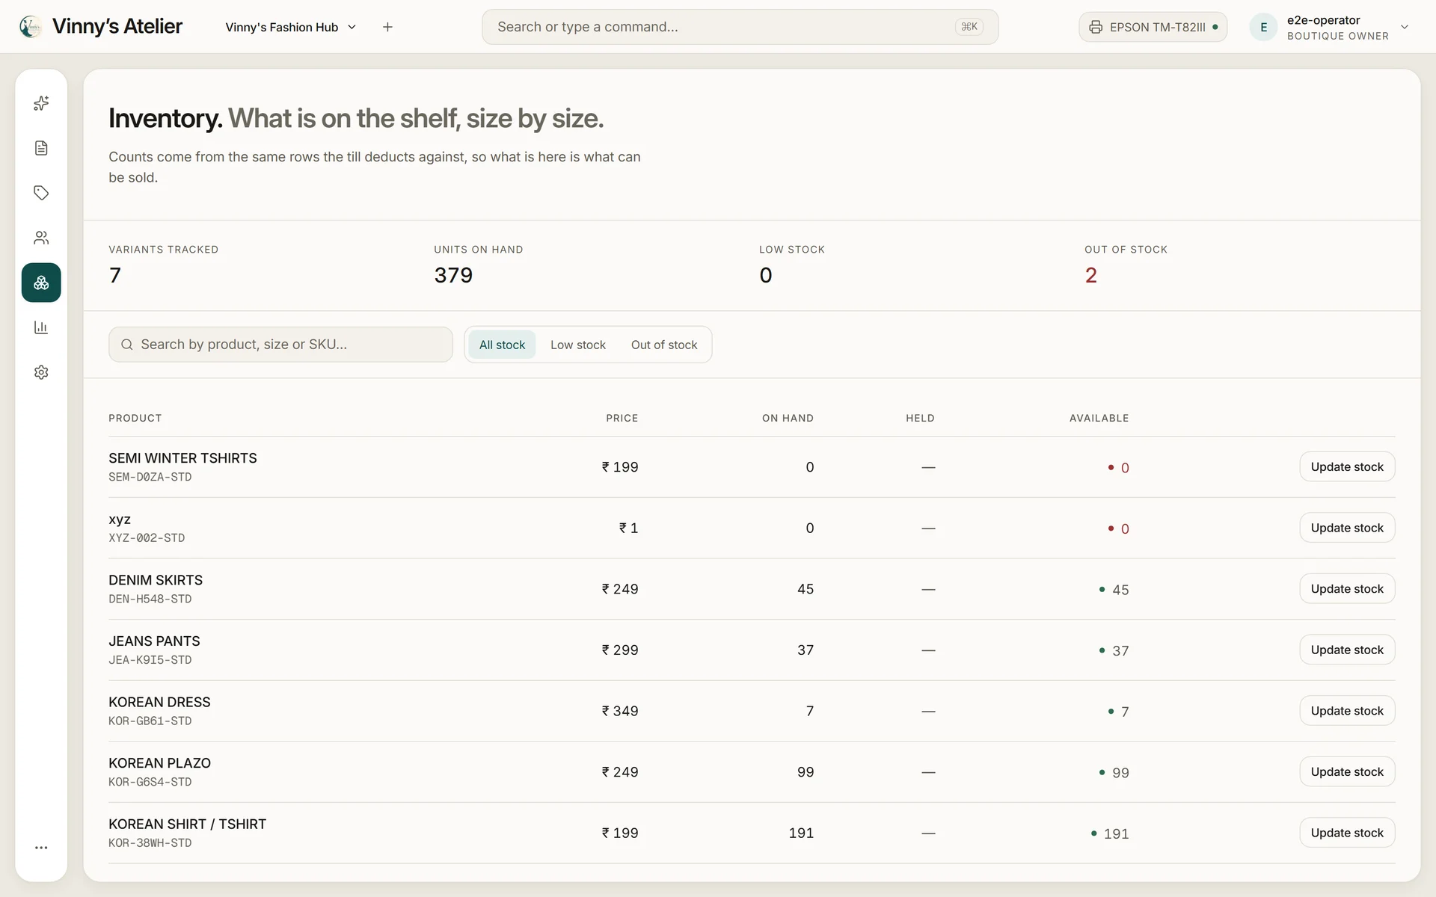
Task: Focus the Search or type a command field
Action: [740, 27]
